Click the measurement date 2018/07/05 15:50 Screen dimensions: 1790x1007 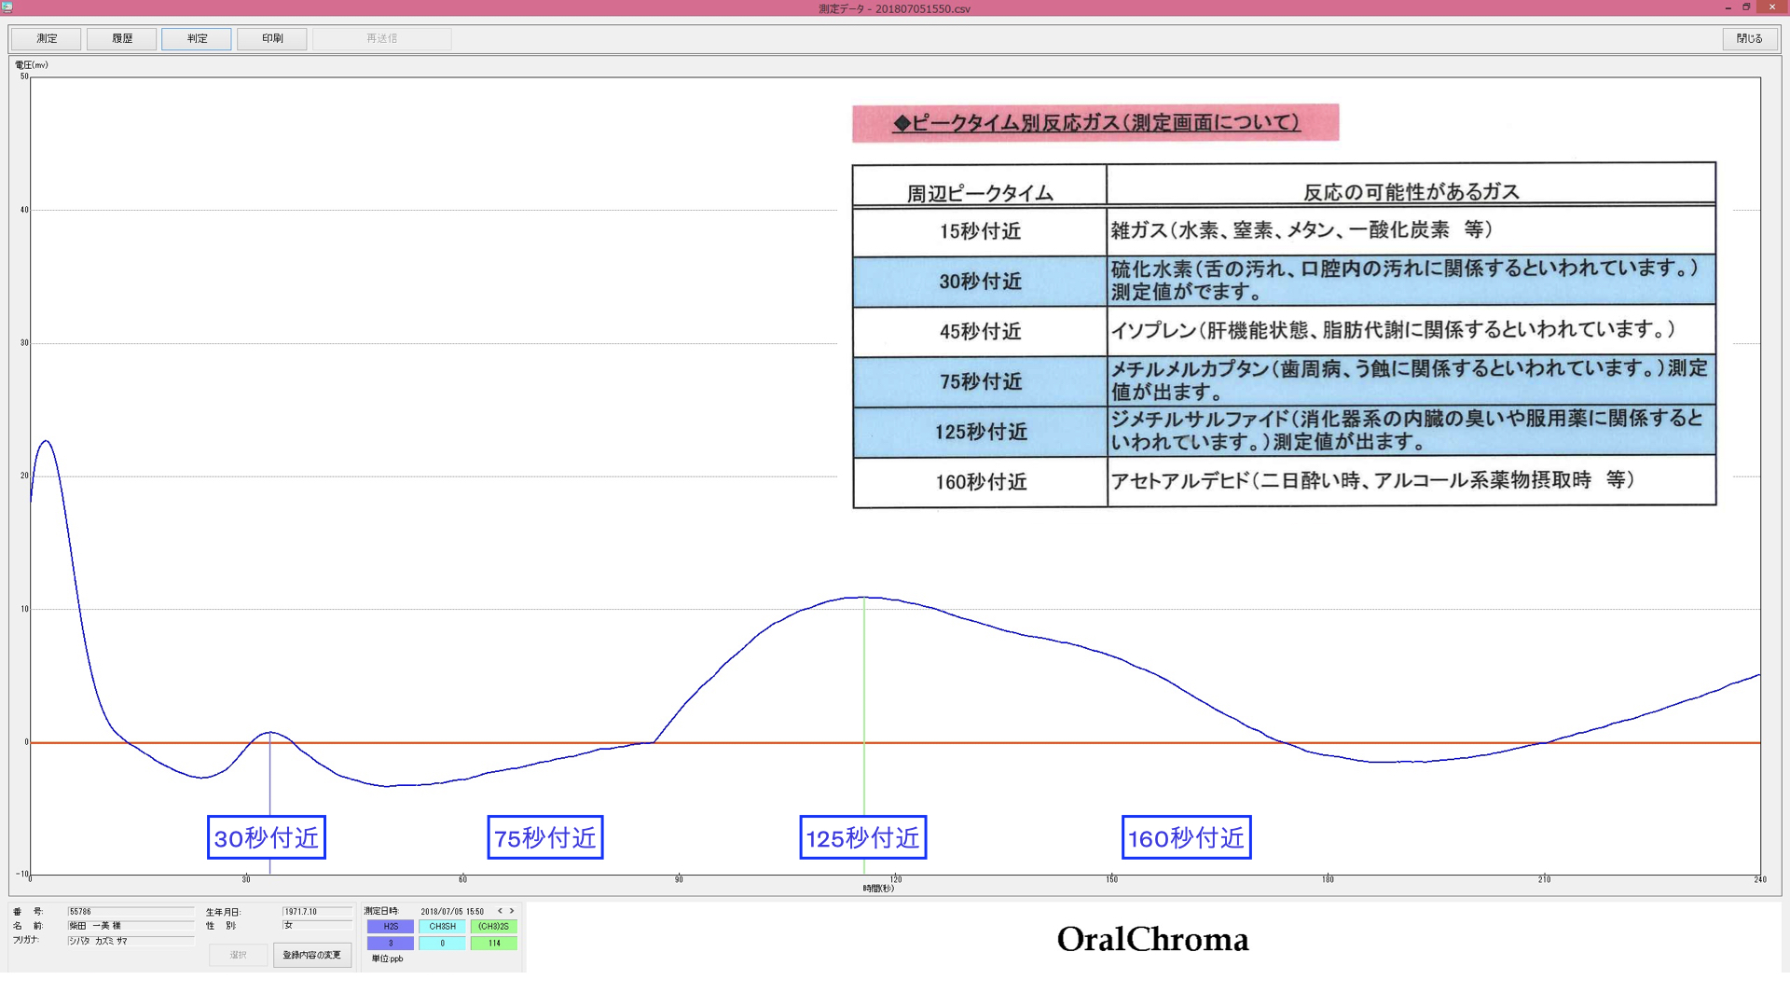[452, 912]
